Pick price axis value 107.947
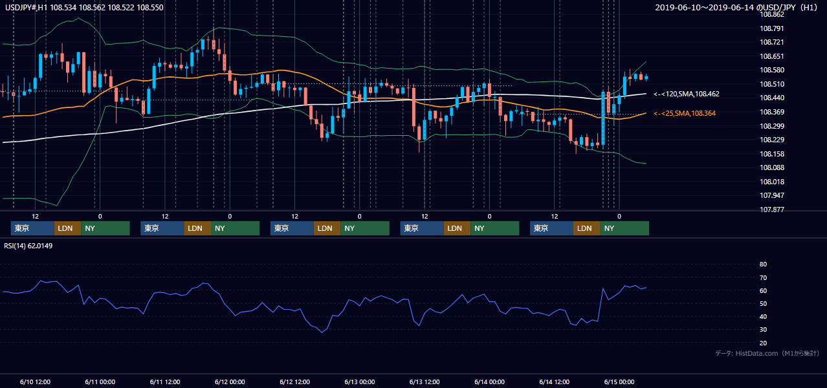Image resolution: width=827 pixels, height=388 pixels. click(772, 195)
